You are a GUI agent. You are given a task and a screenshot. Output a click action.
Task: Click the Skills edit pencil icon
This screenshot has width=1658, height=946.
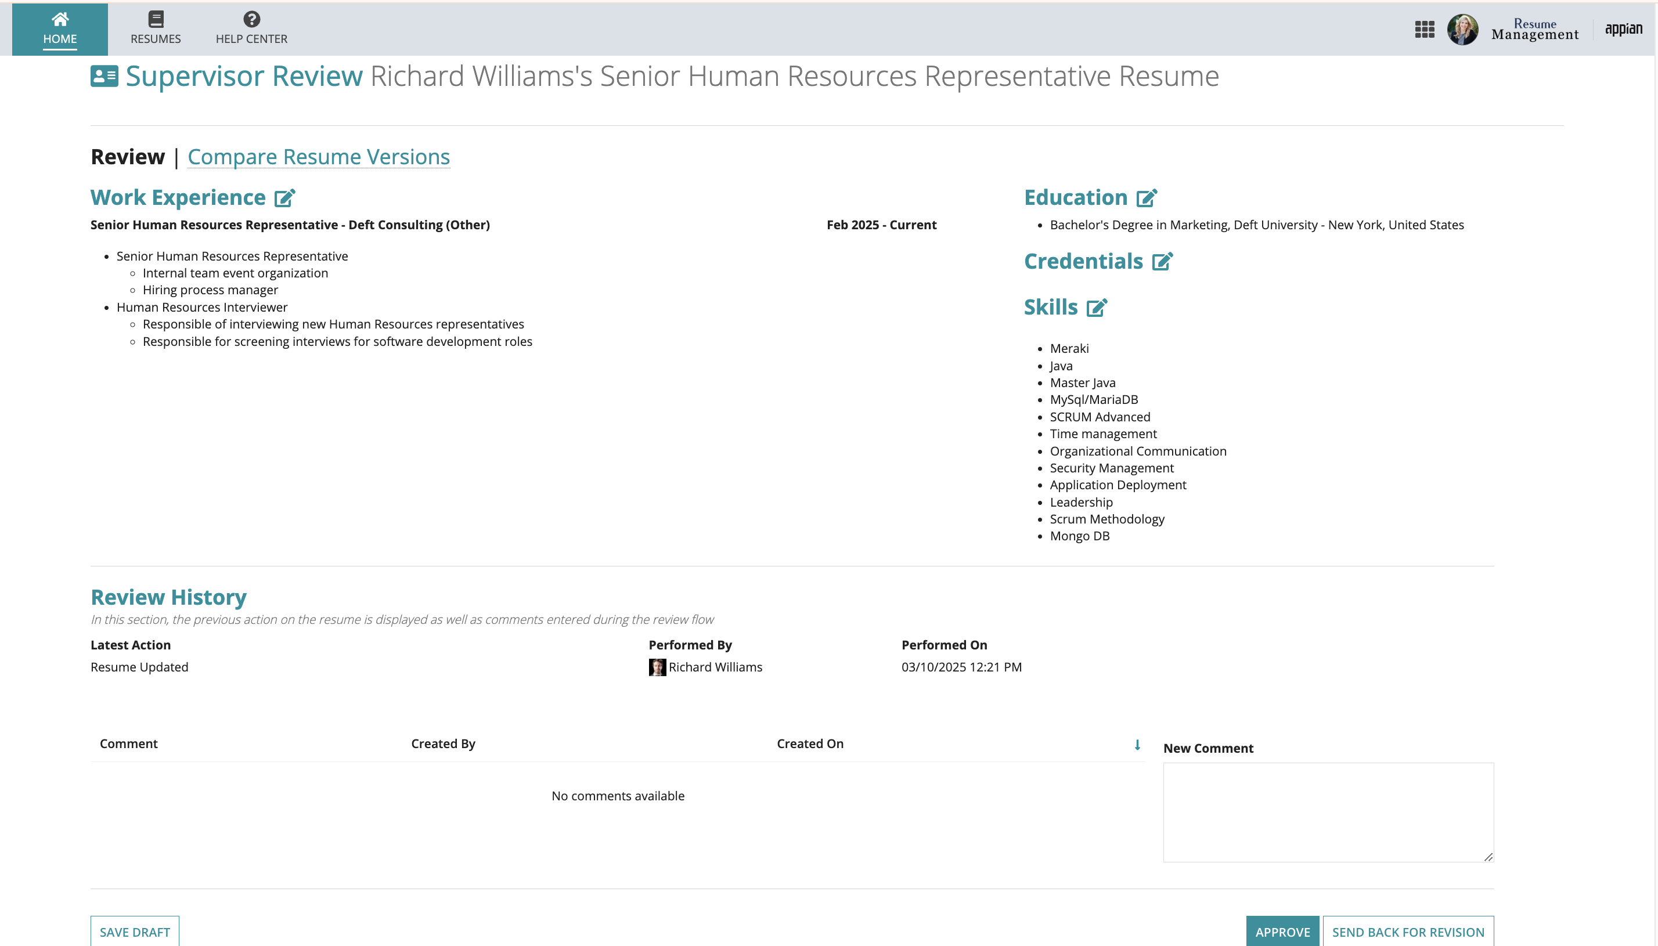tap(1097, 308)
